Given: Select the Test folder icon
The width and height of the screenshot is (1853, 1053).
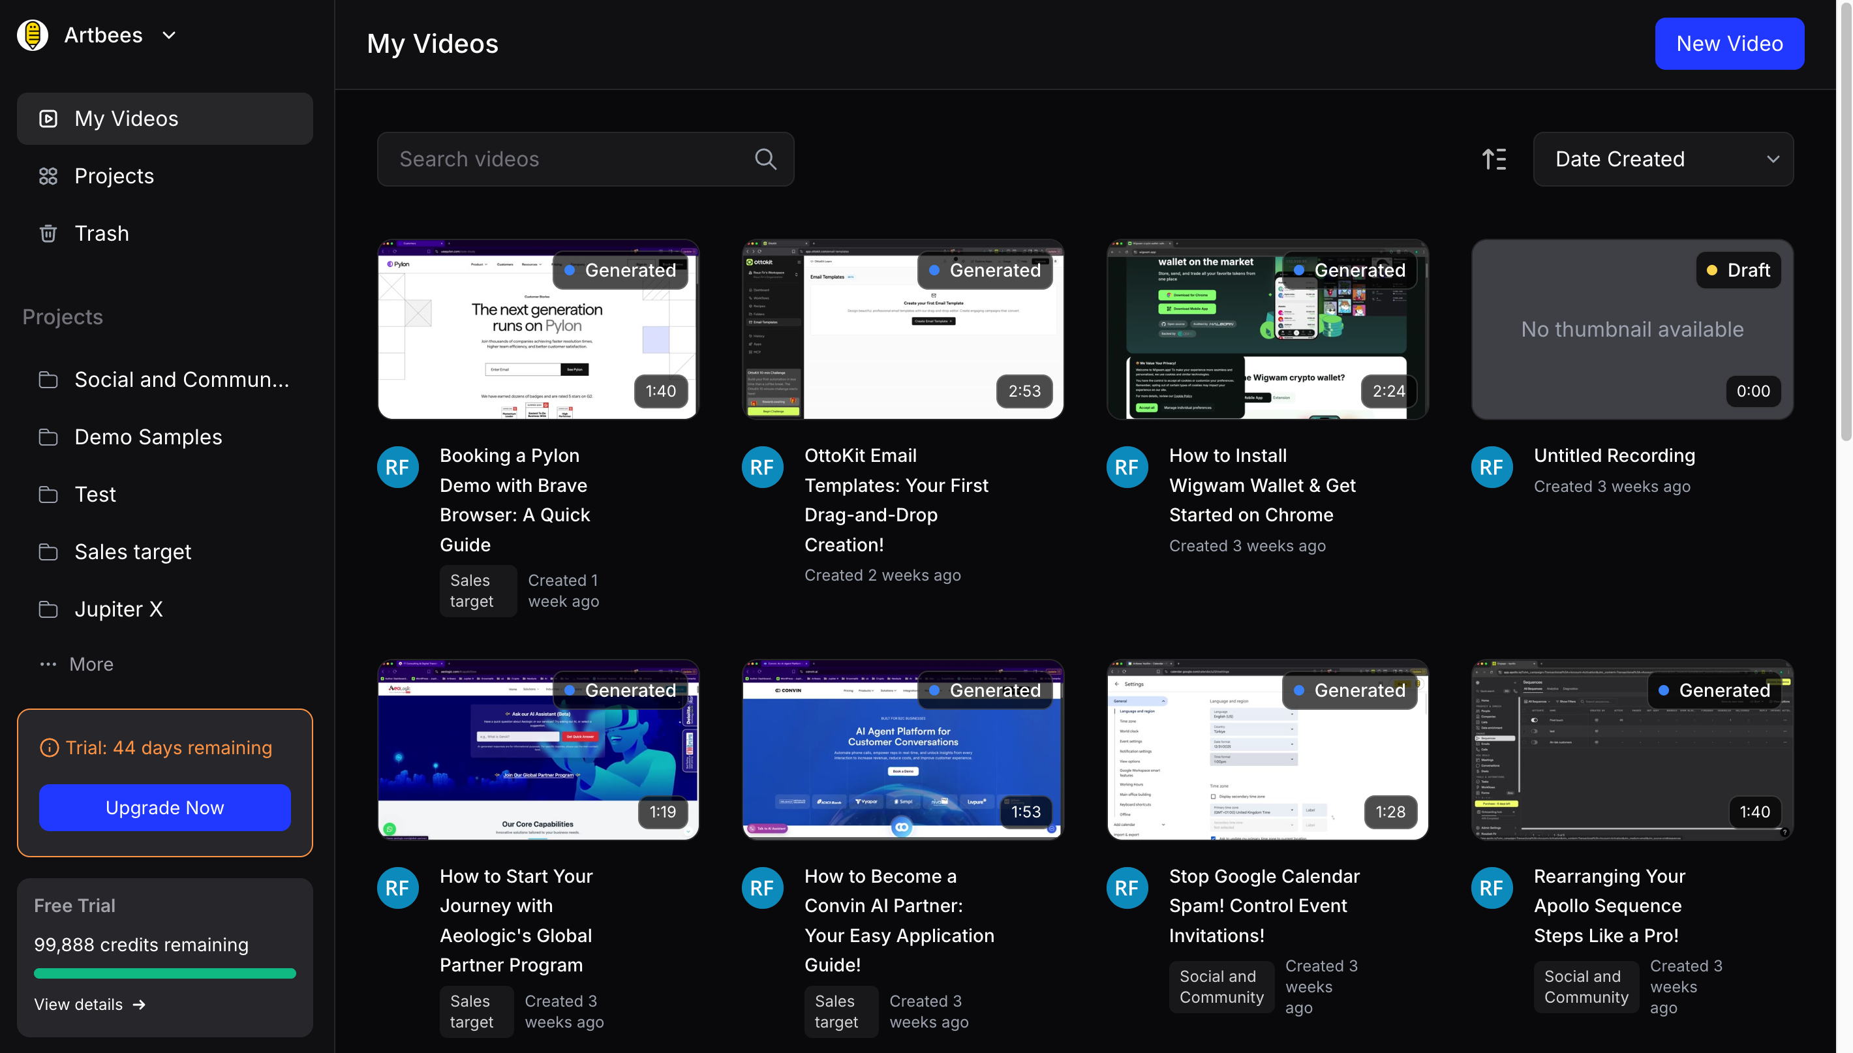Looking at the screenshot, I should [48, 494].
